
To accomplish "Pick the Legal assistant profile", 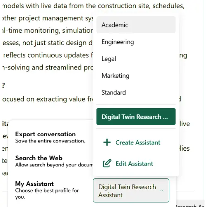I will (x=136, y=59).
